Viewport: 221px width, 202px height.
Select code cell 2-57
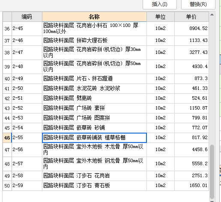(x=27, y=164)
